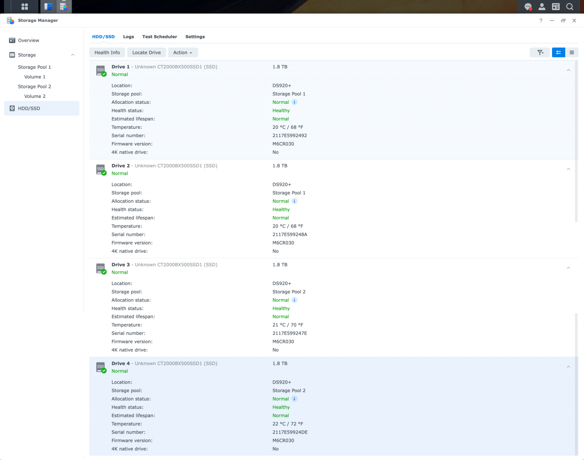This screenshot has width=584, height=460.
Task: Click the Locate Drive button
Action: tap(146, 52)
